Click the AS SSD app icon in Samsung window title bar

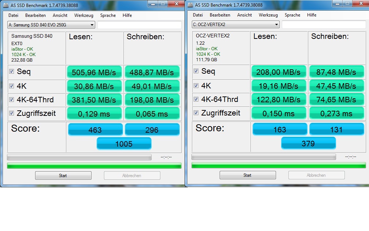[x=6, y=5]
